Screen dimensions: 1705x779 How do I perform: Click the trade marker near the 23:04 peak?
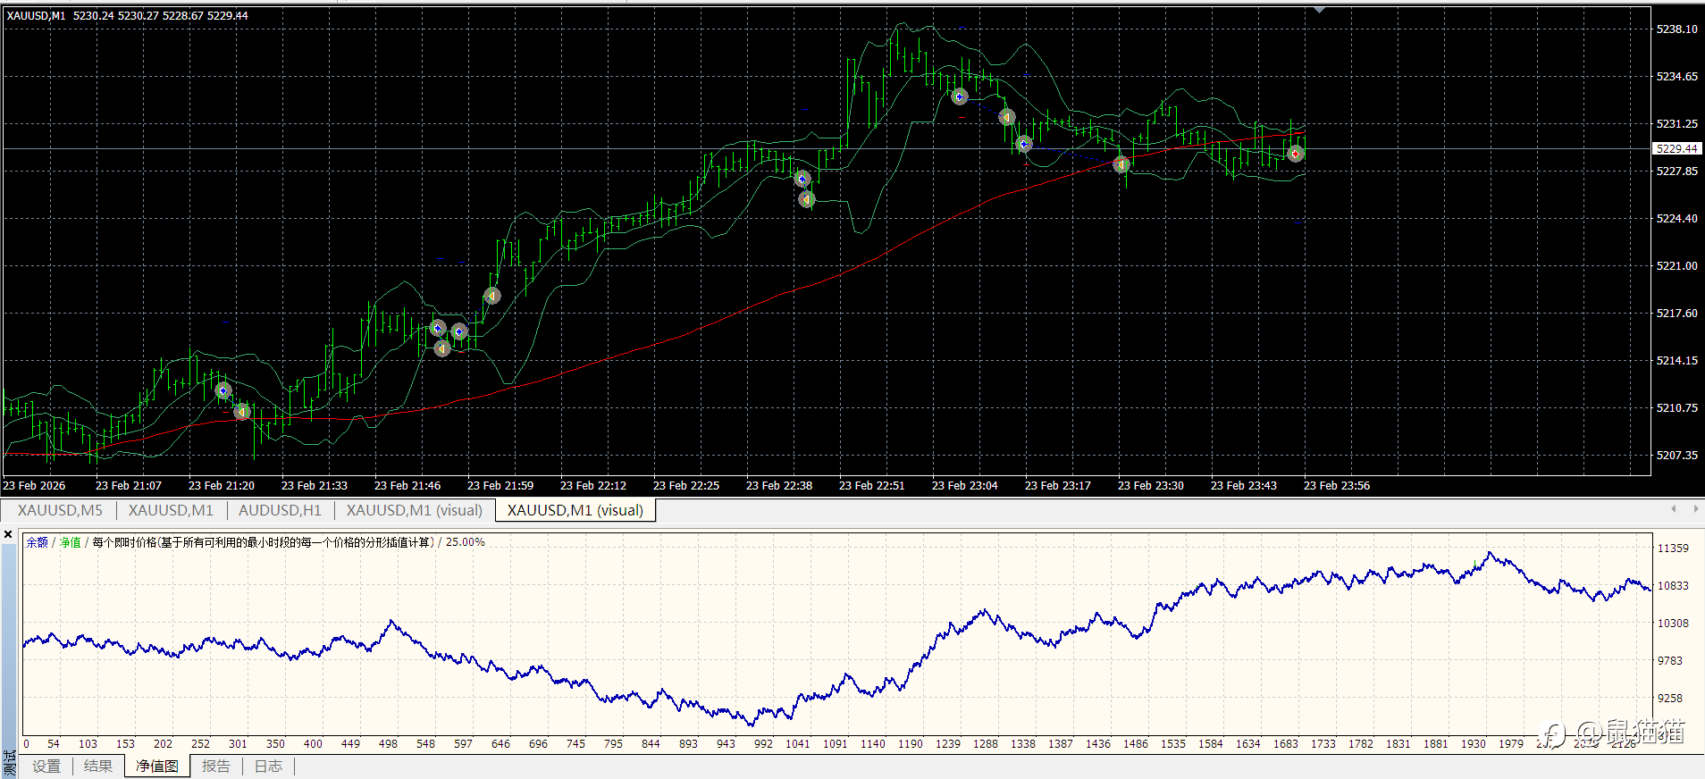[x=959, y=96]
